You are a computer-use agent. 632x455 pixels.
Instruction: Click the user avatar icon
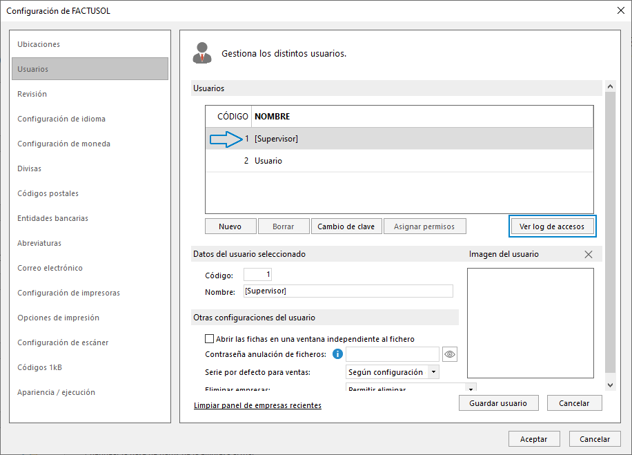[202, 53]
